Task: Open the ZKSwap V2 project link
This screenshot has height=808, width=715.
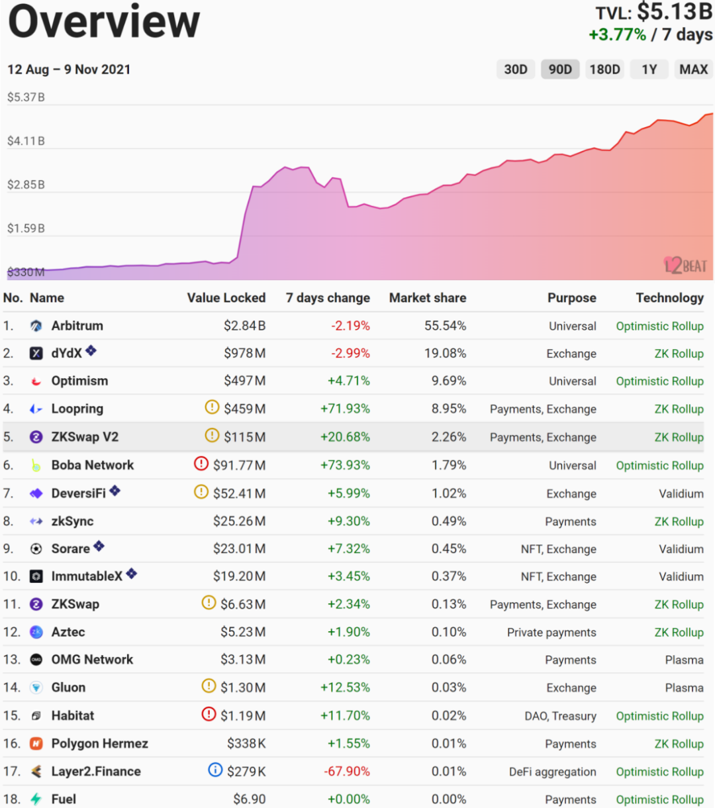Action: (85, 437)
